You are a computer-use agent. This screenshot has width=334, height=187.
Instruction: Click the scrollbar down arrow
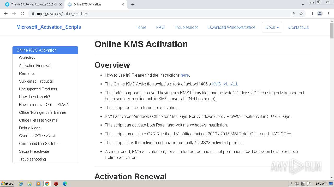click(332, 177)
